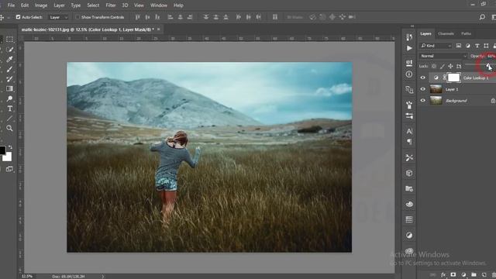Select the Gradient tool
Image resolution: width=496 pixels, height=279 pixels.
pyautogui.click(x=9, y=88)
